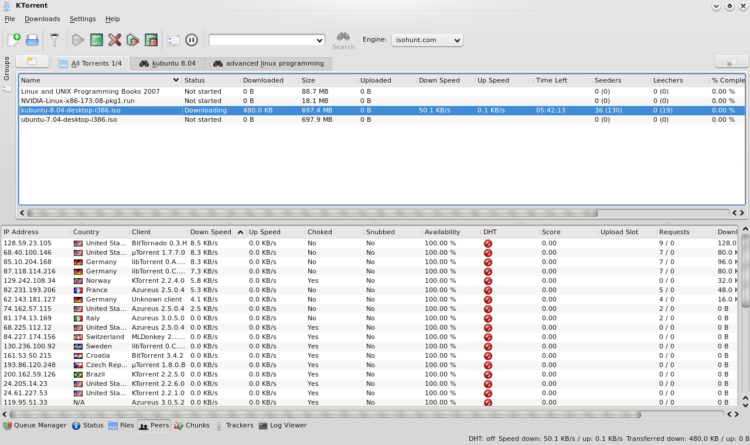Click the list icon below Groups sidebar label
750x445 pixels.
[7, 88]
